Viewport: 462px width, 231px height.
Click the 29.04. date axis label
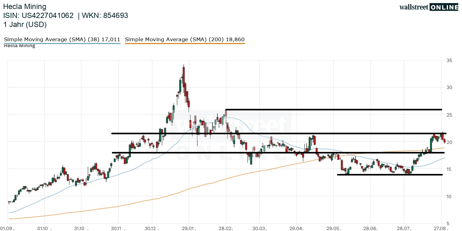[x=297, y=228]
